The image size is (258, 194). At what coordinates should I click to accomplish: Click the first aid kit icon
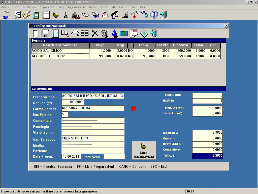(105, 15)
